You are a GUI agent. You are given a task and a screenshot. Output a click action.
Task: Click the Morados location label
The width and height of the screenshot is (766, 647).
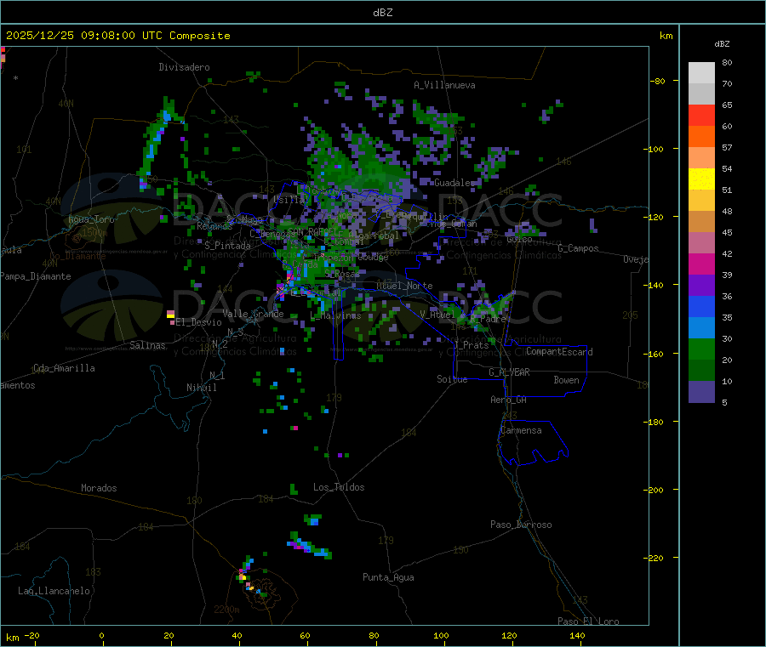99,488
